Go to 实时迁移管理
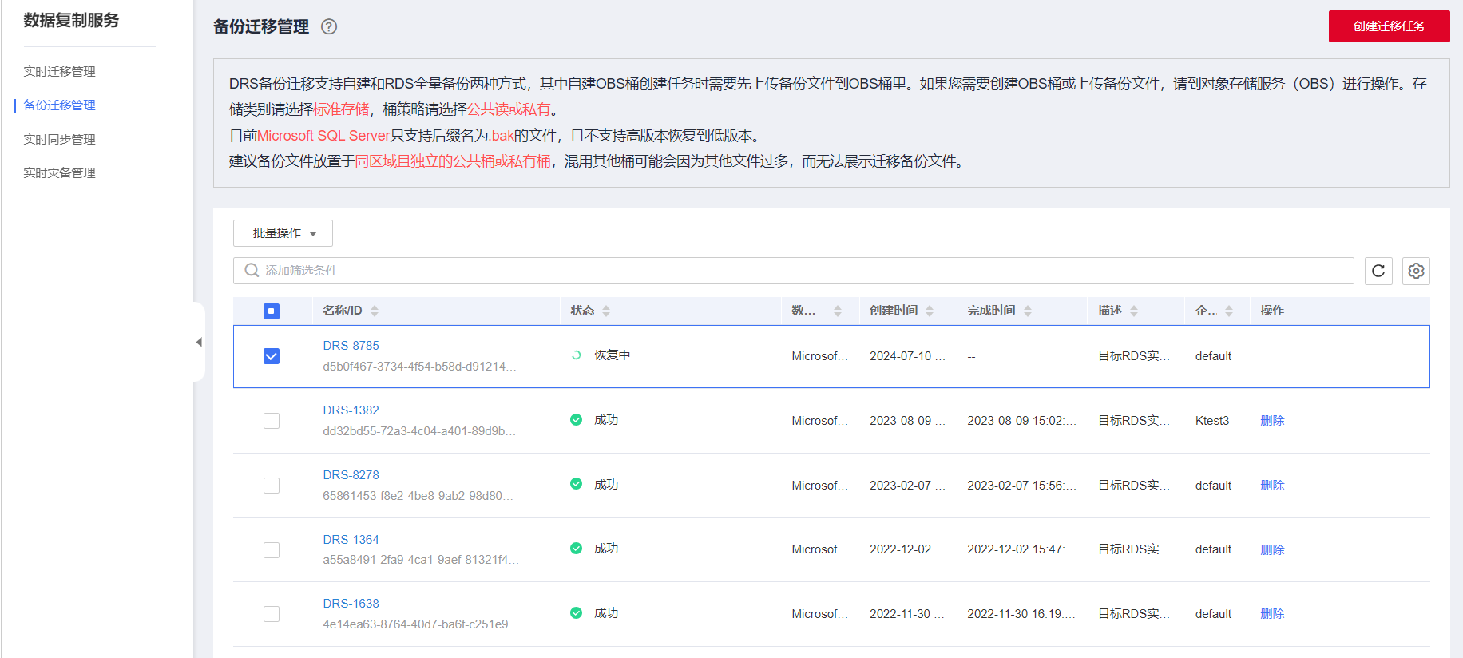This screenshot has width=1463, height=658. pyautogui.click(x=59, y=72)
